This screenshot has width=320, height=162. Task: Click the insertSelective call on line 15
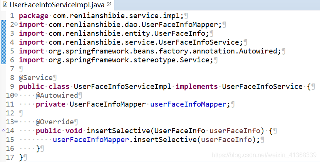click(165, 140)
